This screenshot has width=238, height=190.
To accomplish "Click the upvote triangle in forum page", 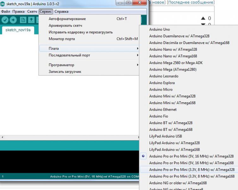I will click(203, 18).
